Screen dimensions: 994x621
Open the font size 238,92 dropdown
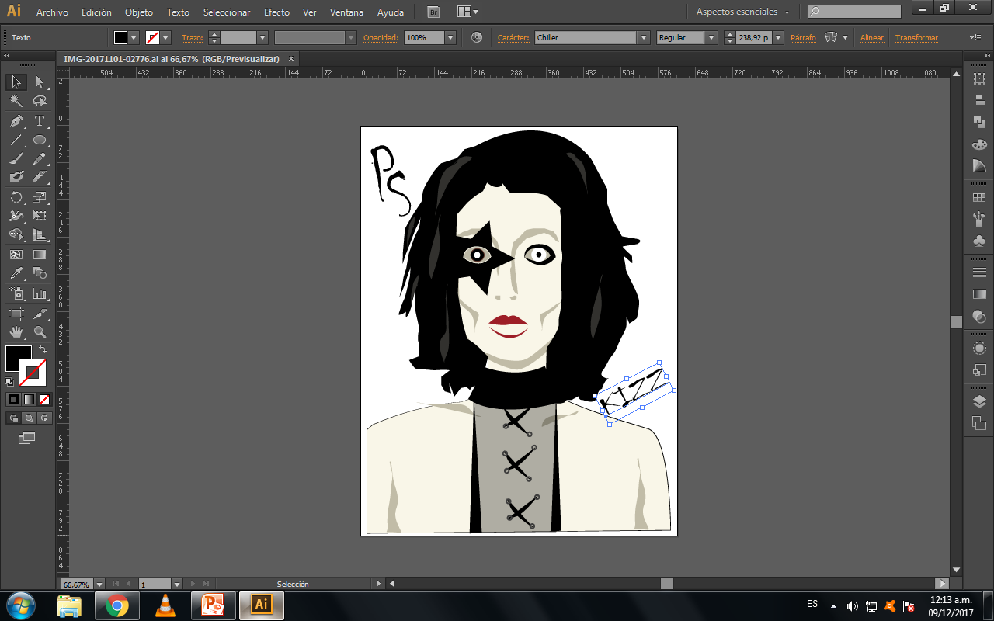pyautogui.click(x=777, y=37)
